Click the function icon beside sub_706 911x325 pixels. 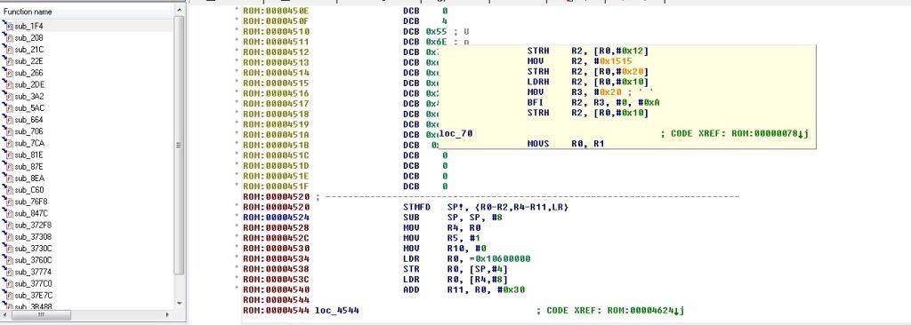(7, 131)
